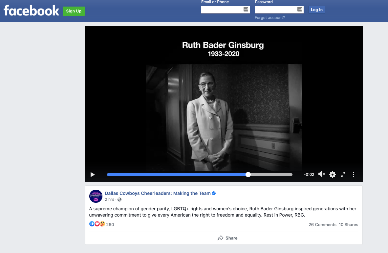The image size is (388, 253).
Task: Open Dallas Cowboys Cheerleaders: Making the Team page
Action: coord(158,193)
